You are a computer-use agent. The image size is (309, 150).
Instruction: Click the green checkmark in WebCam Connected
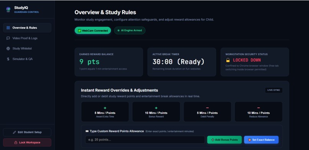(79, 31)
